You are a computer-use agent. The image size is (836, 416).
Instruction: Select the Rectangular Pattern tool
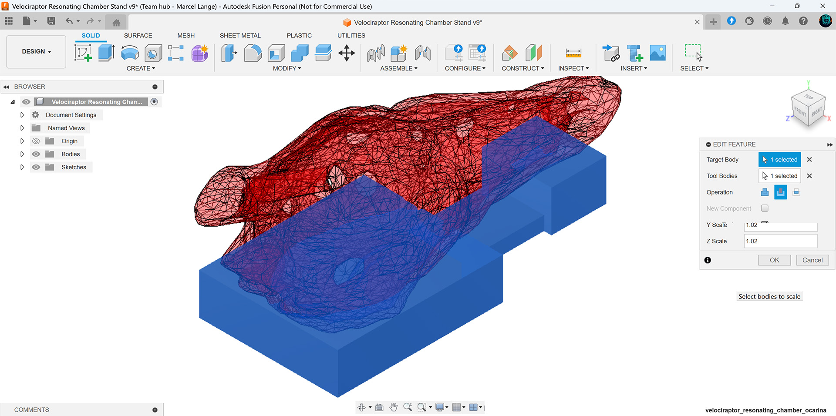coord(176,53)
